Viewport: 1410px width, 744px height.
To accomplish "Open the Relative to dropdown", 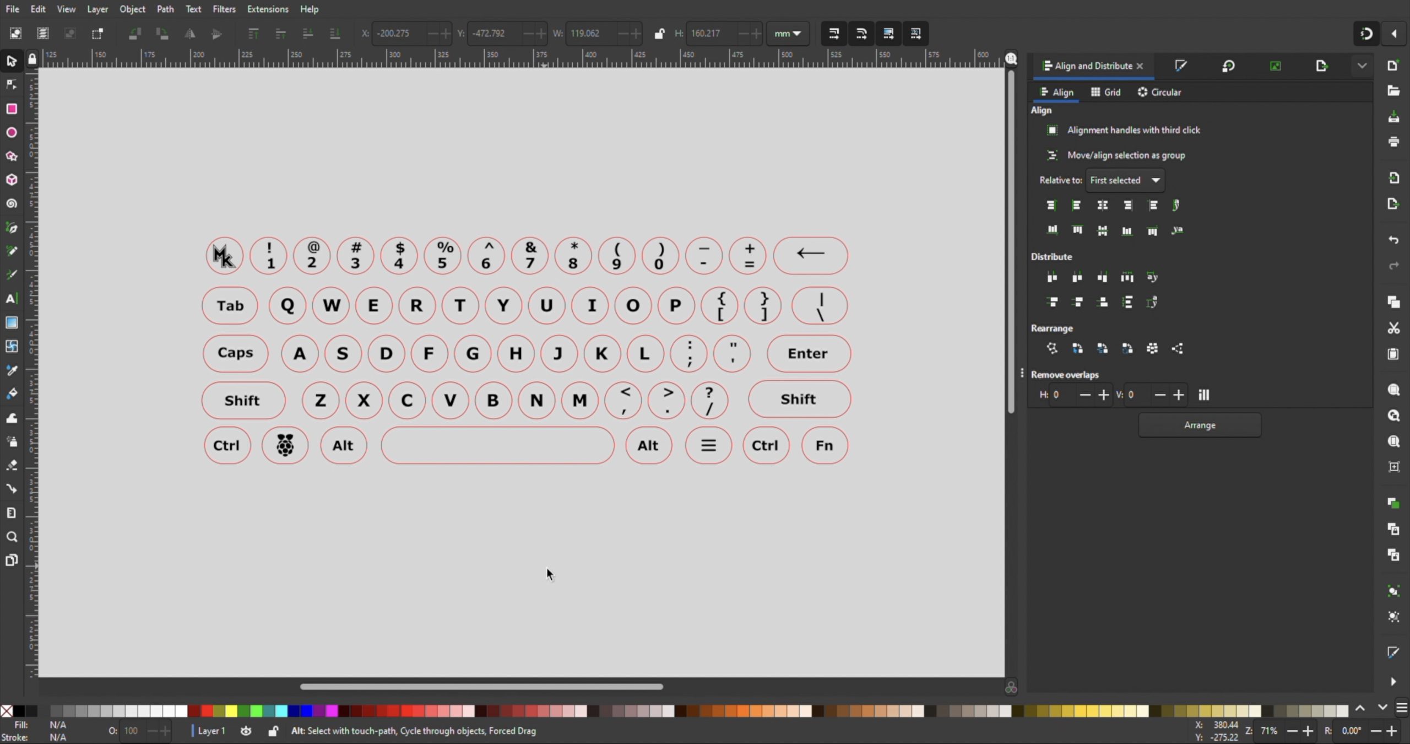I will [1126, 180].
